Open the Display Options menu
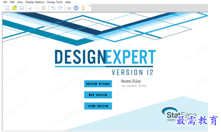The width and height of the screenshot is (221, 132). (x=35, y=2)
